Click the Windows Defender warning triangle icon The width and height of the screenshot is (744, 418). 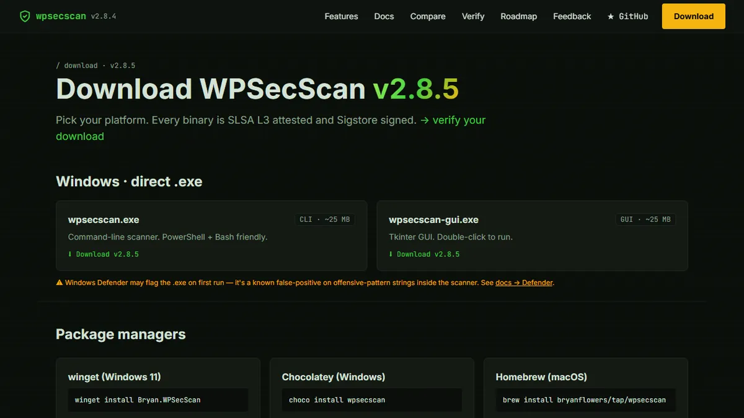pos(60,282)
